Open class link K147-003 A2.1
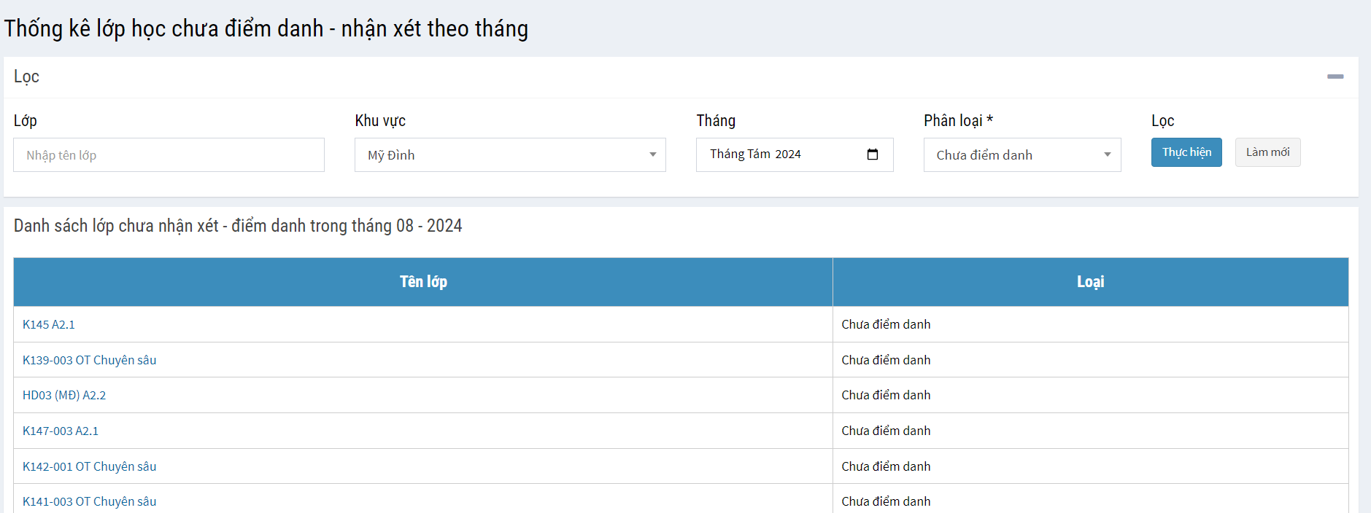Screen dimensions: 1371x513 coord(61,431)
